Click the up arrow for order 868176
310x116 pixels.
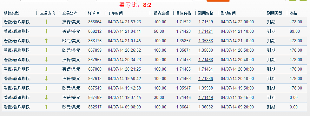pyautogui.click(x=46, y=41)
